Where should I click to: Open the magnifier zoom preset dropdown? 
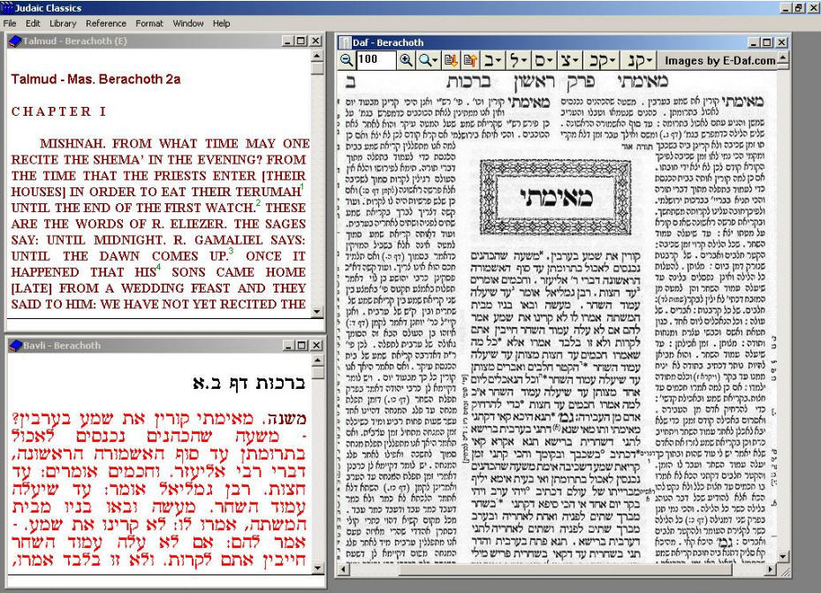[428, 60]
